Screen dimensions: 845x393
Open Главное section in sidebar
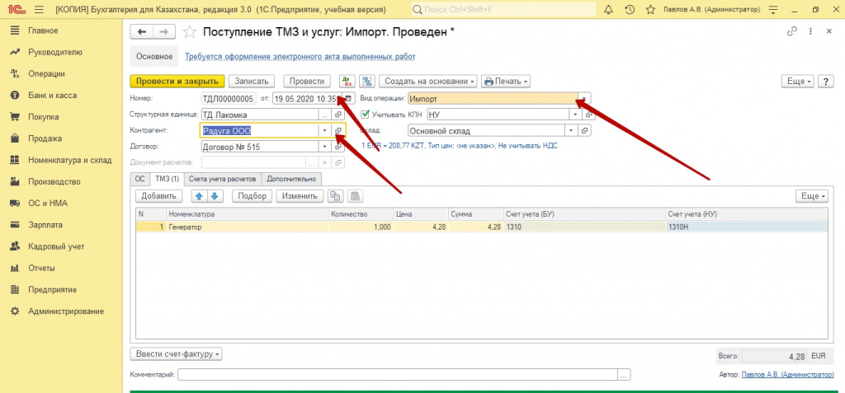43,30
